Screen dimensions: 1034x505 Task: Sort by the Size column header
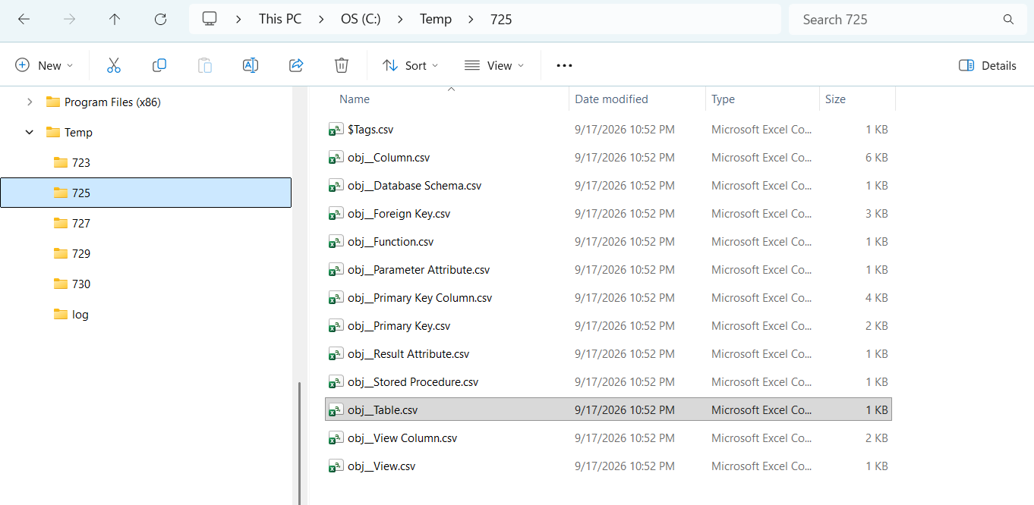click(x=835, y=99)
